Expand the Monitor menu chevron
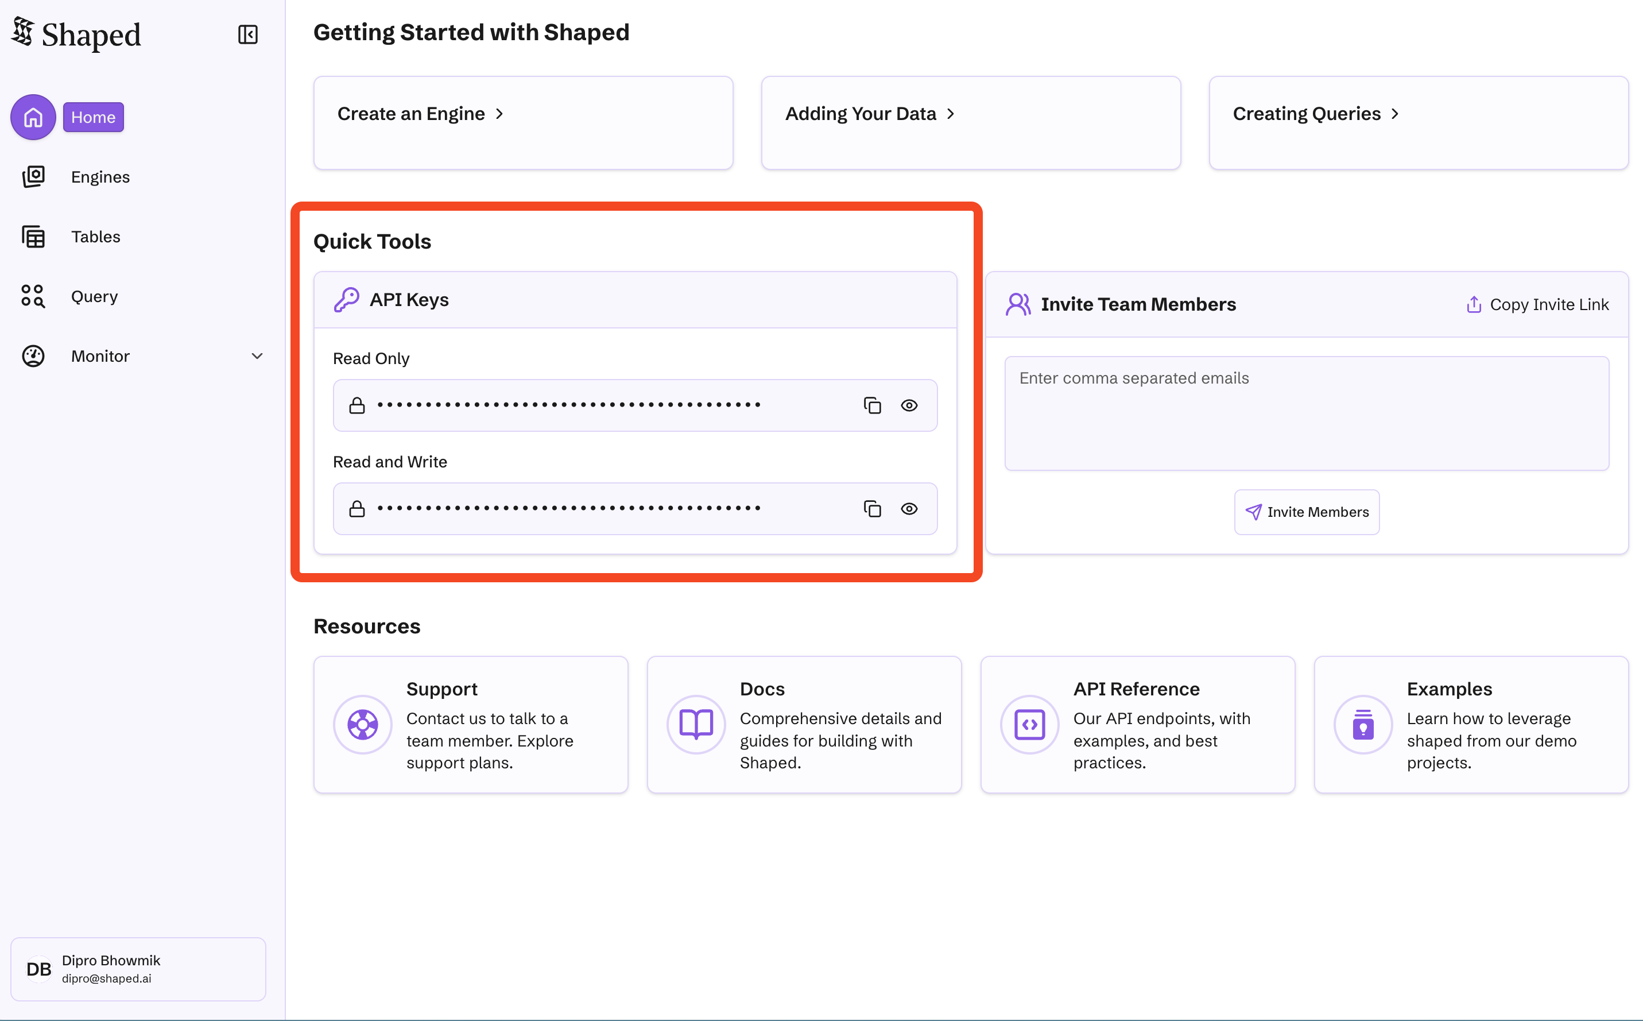The width and height of the screenshot is (1643, 1021). point(257,356)
